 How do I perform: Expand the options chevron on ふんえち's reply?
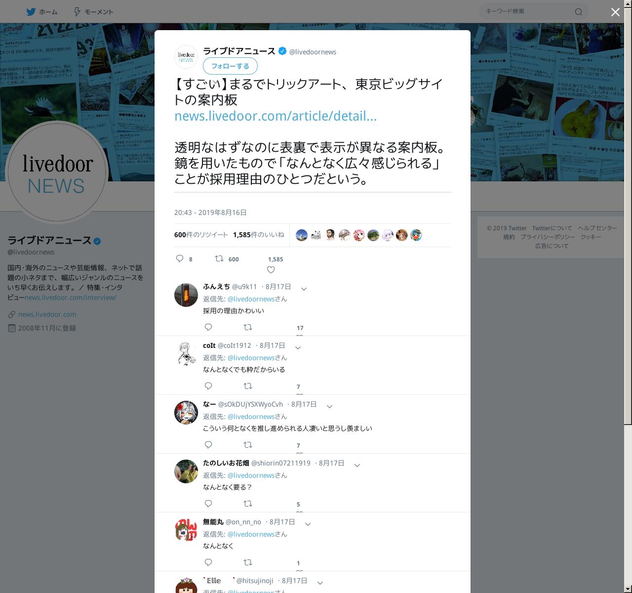click(x=304, y=289)
